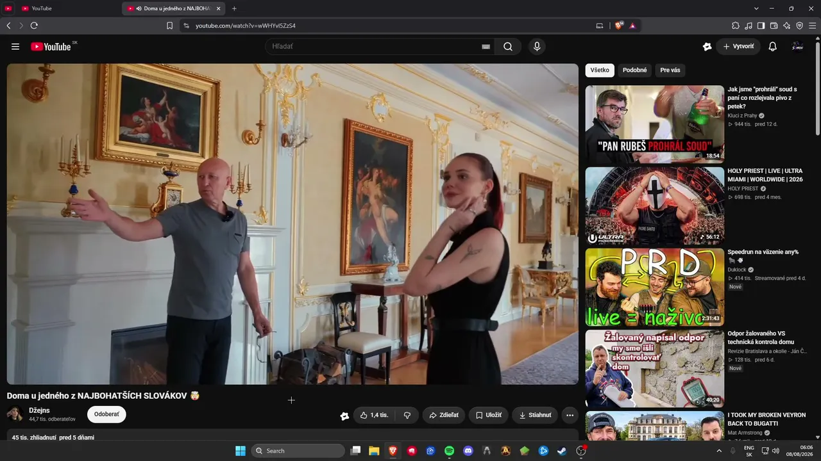The width and height of the screenshot is (821, 461).
Task: Open the Windows Start menu
Action: 241,451
